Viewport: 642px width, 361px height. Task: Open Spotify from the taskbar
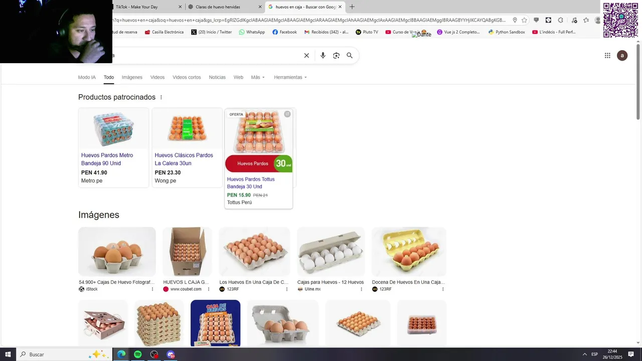pos(138,354)
